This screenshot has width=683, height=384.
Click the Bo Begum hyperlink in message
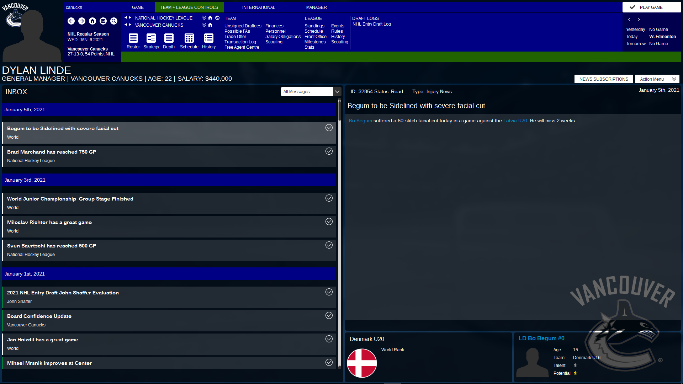(360, 121)
